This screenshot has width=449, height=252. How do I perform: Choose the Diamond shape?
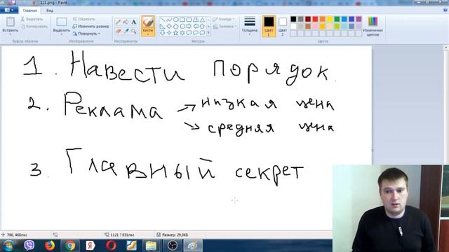(x=169, y=27)
